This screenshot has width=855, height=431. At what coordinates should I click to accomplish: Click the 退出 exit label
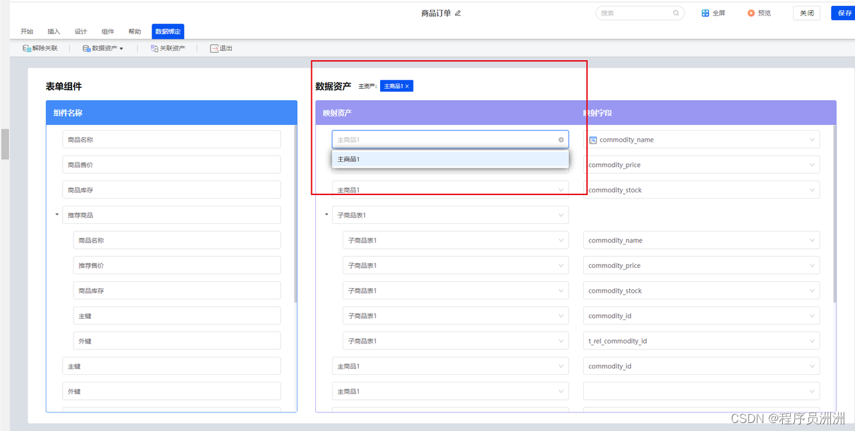pyautogui.click(x=226, y=48)
